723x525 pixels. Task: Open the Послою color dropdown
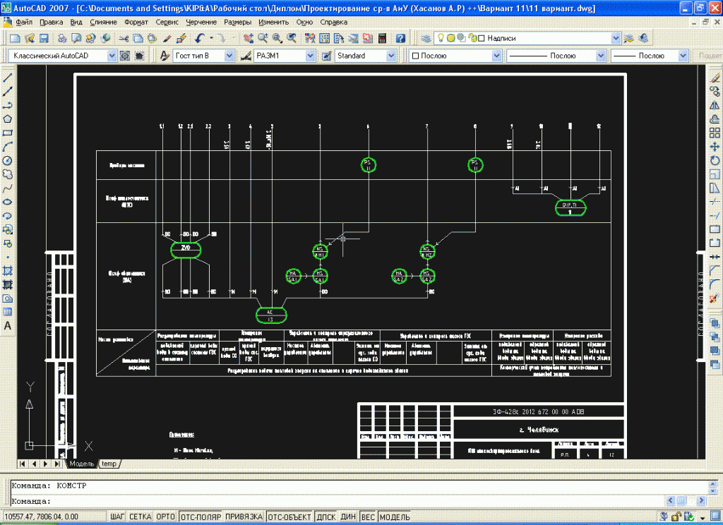(496, 56)
